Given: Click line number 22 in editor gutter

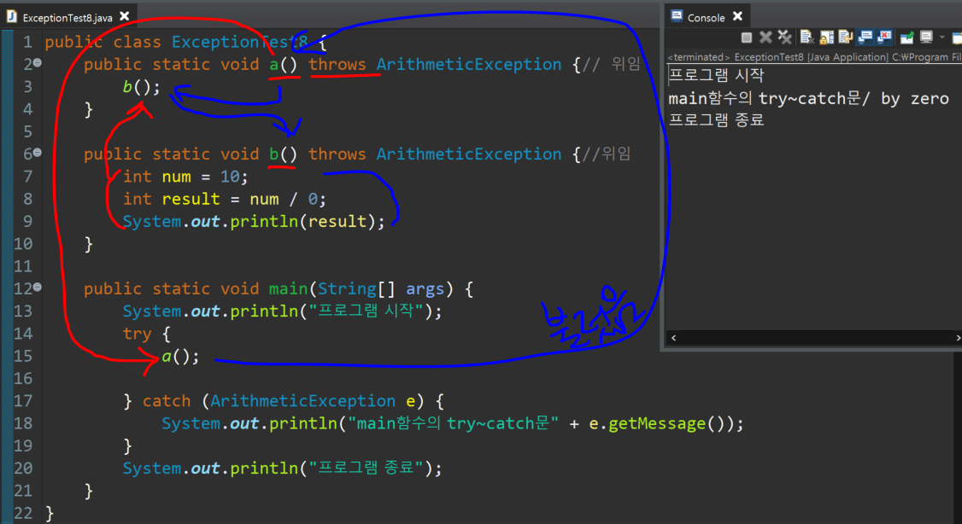Looking at the screenshot, I should coord(23,513).
